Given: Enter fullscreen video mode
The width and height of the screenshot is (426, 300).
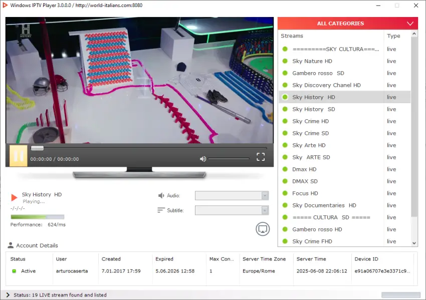Looking at the screenshot, I should tap(261, 157).
